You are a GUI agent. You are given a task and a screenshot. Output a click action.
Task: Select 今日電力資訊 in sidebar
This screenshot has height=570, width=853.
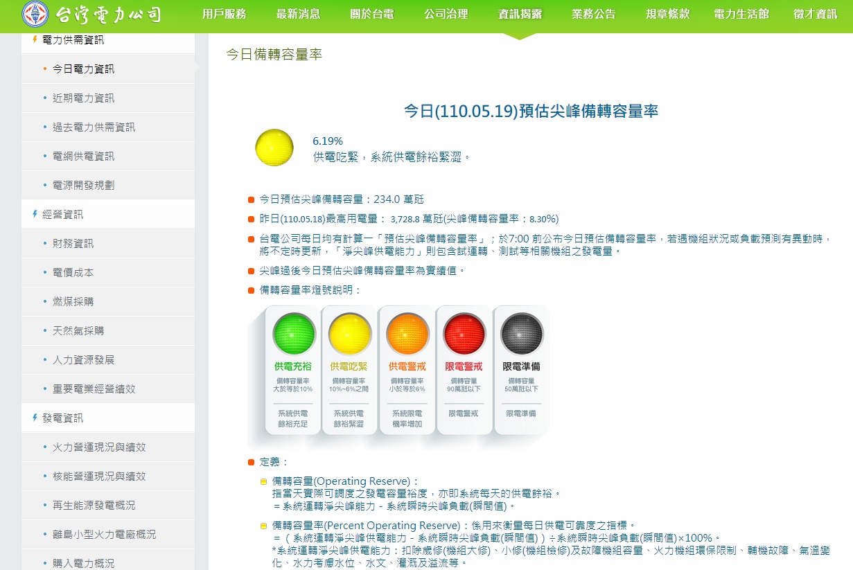point(84,69)
